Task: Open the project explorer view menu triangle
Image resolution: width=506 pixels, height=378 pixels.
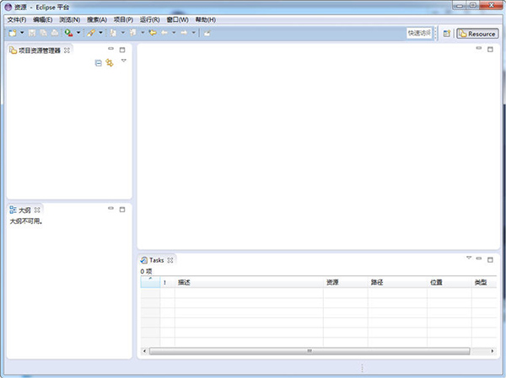Action: pyautogui.click(x=123, y=61)
